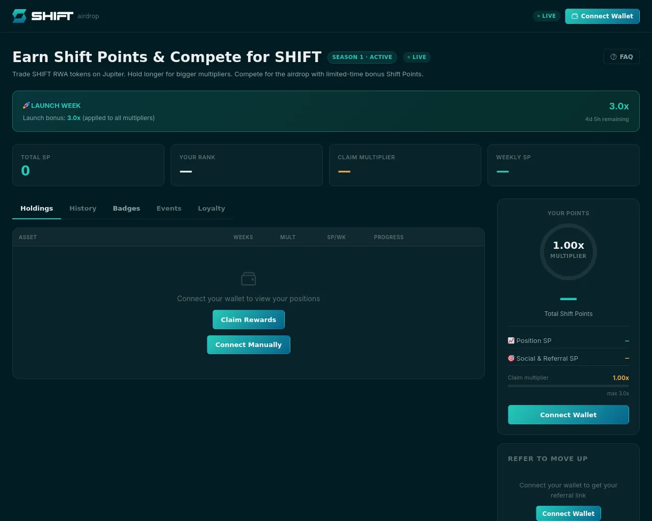View the Loyalty tab
The width and height of the screenshot is (652, 521).
[x=211, y=209]
